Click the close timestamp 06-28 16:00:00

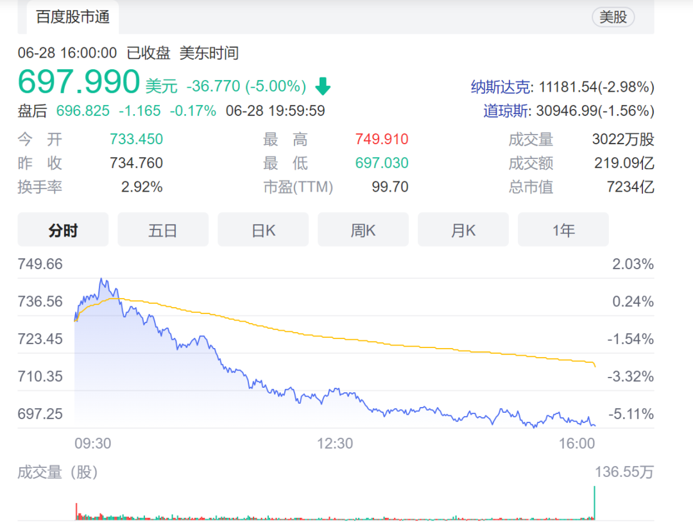tap(67, 53)
